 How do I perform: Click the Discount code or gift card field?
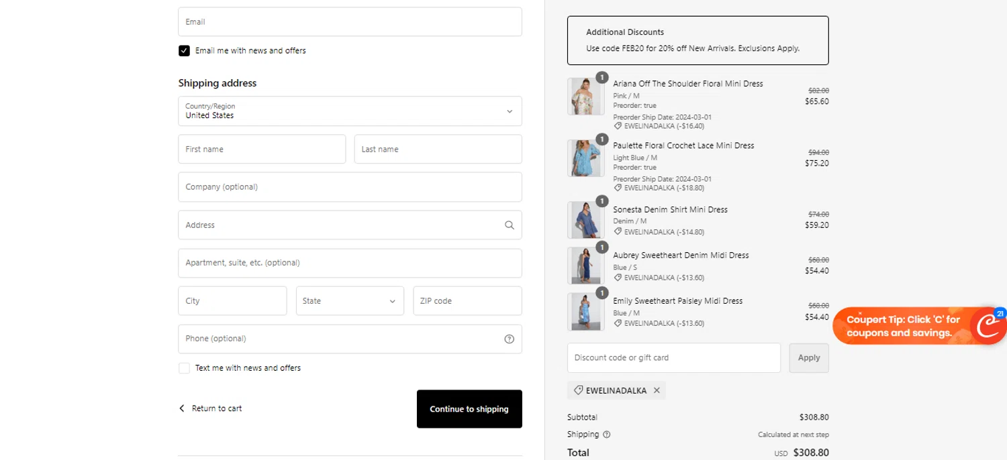click(673, 358)
